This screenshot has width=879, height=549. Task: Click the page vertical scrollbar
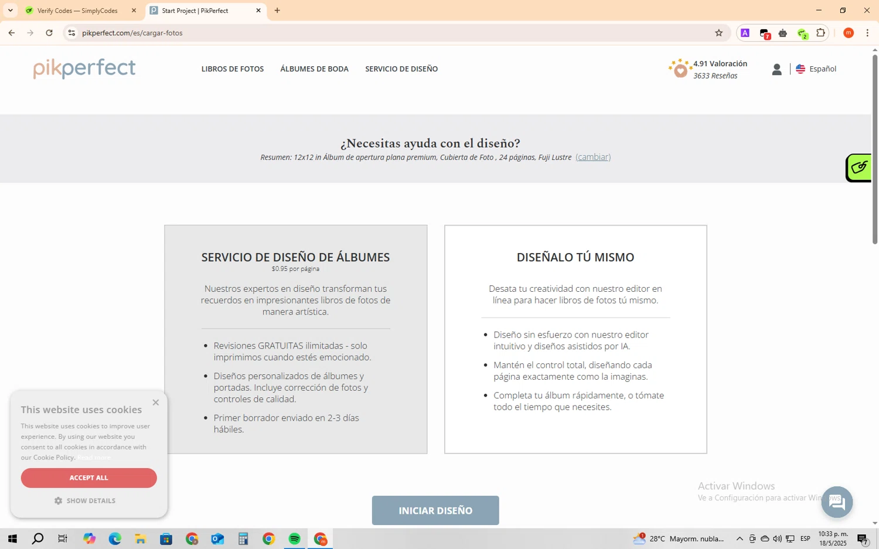coord(875,149)
